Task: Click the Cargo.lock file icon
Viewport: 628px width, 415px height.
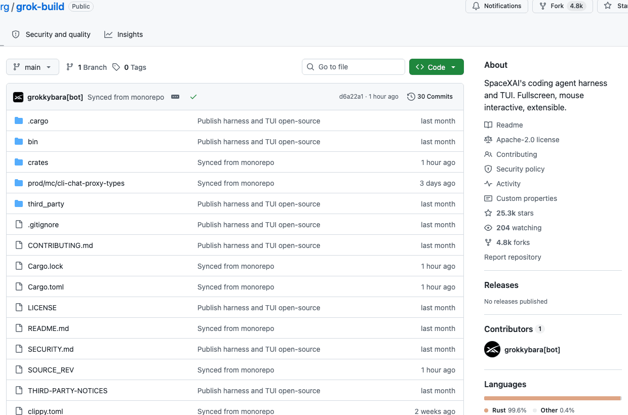Action: pyautogui.click(x=19, y=266)
